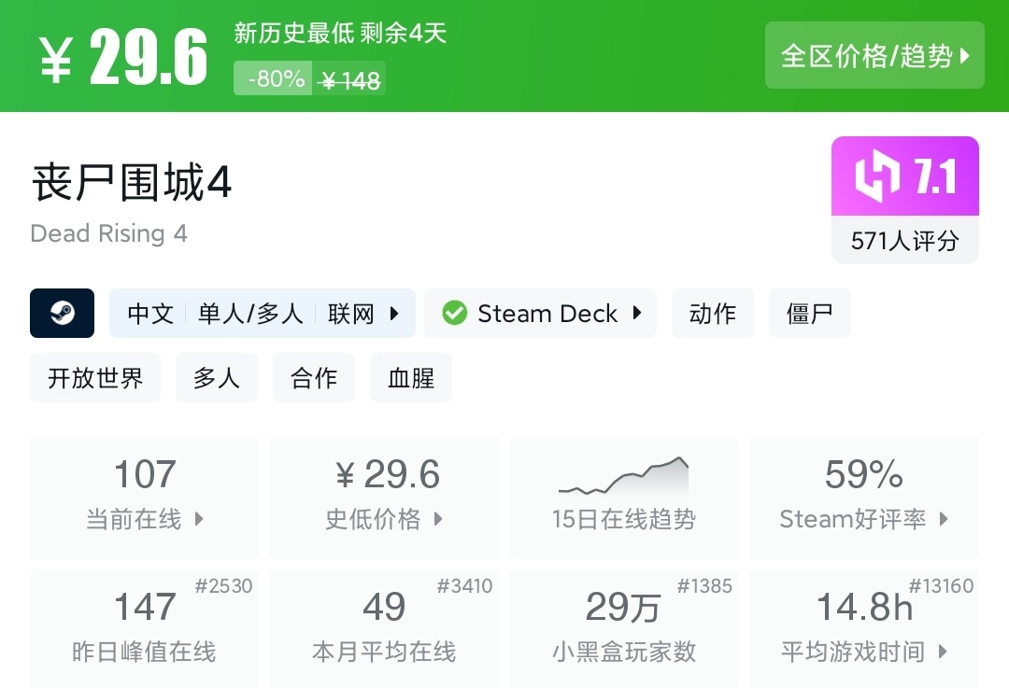Select the 动作 genre tag

712,313
